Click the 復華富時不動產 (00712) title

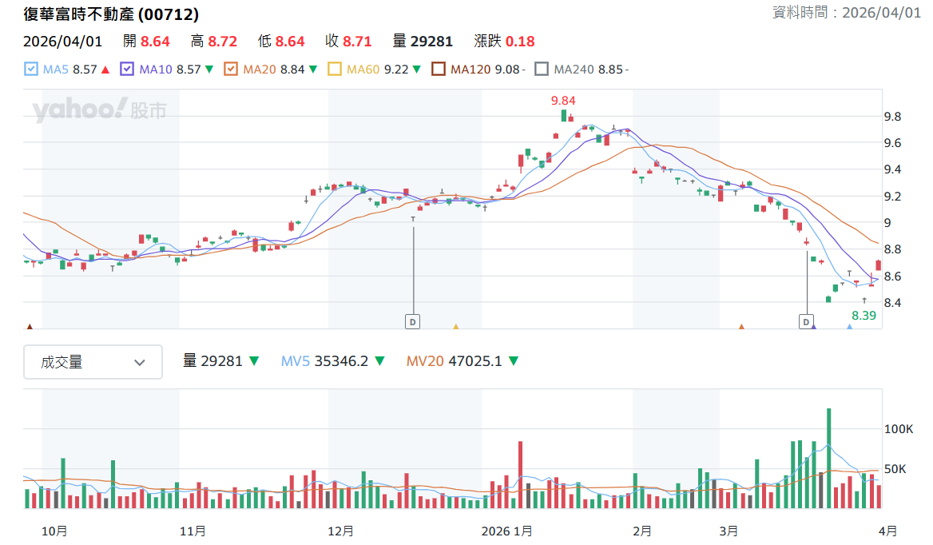coord(111,14)
